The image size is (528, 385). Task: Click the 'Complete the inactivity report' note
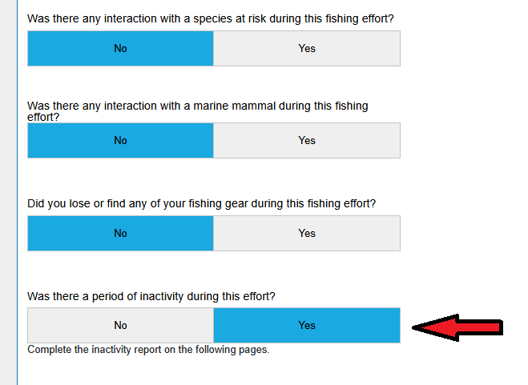(x=147, y=350)
